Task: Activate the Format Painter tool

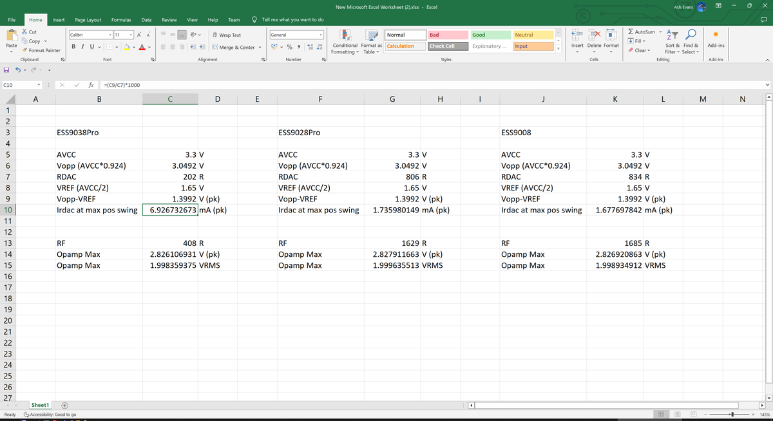Action: (x=41, y=50)
